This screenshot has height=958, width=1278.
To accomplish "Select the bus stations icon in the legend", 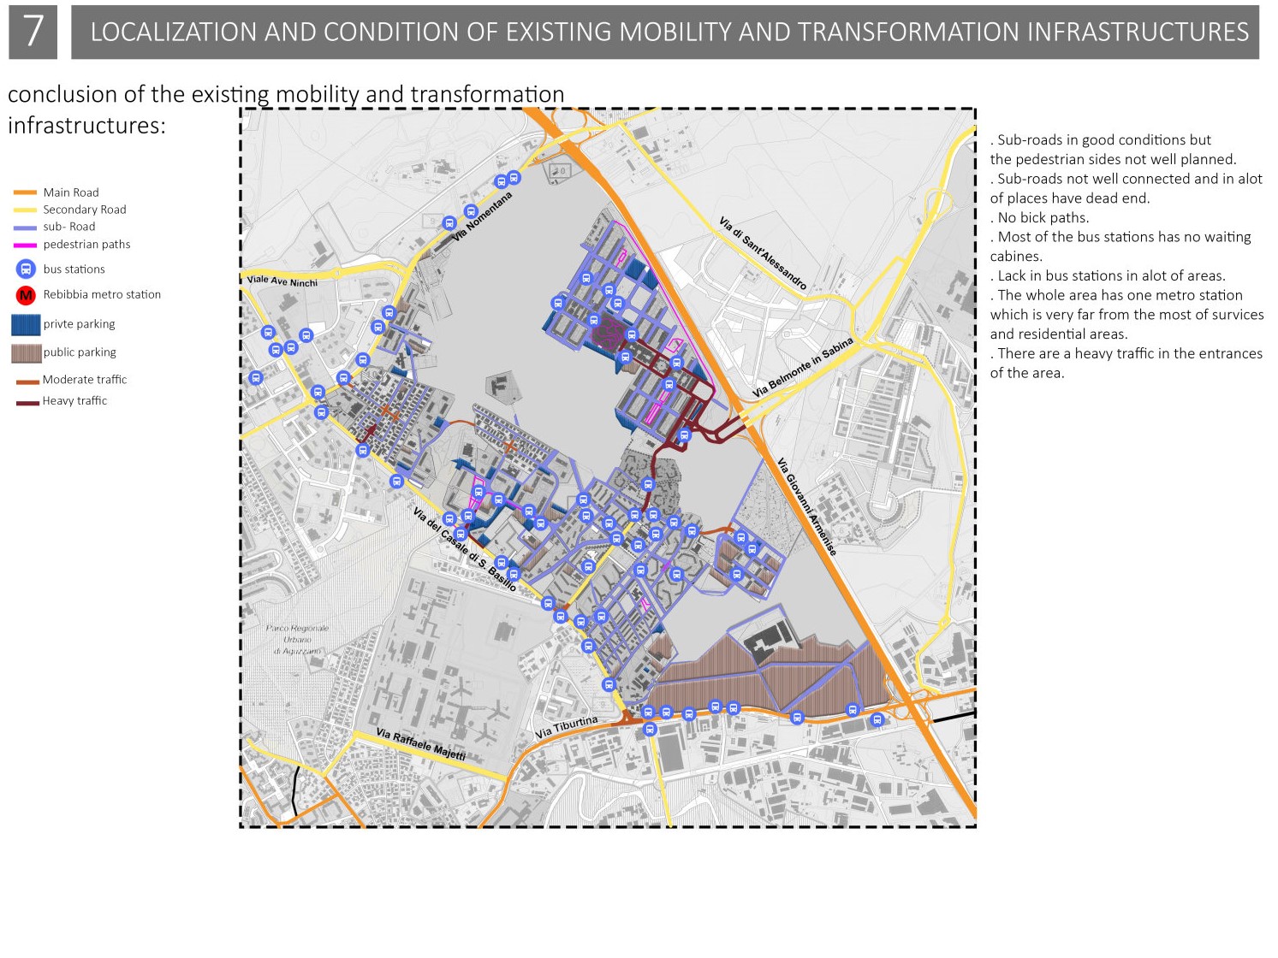I will (26, 269).
